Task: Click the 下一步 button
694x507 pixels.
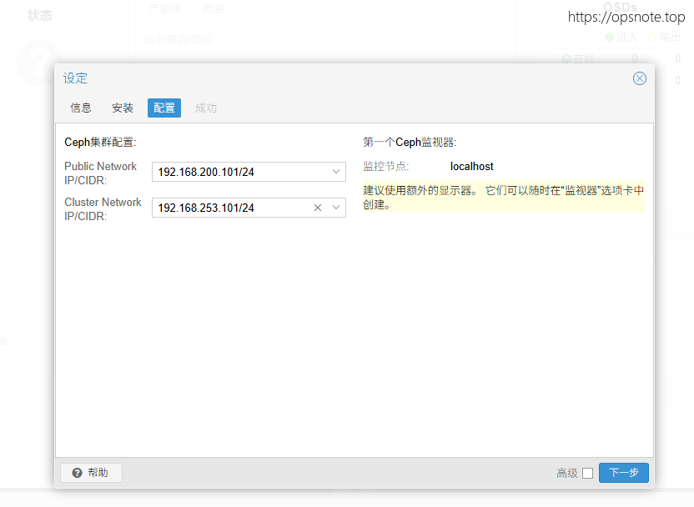Action: (624, 473)
